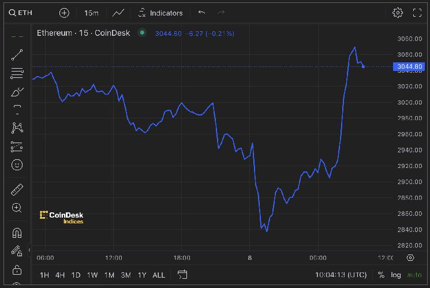Open chart settings gear icon
The width and height of the screenshot is (430, 288).
point(398,13)
